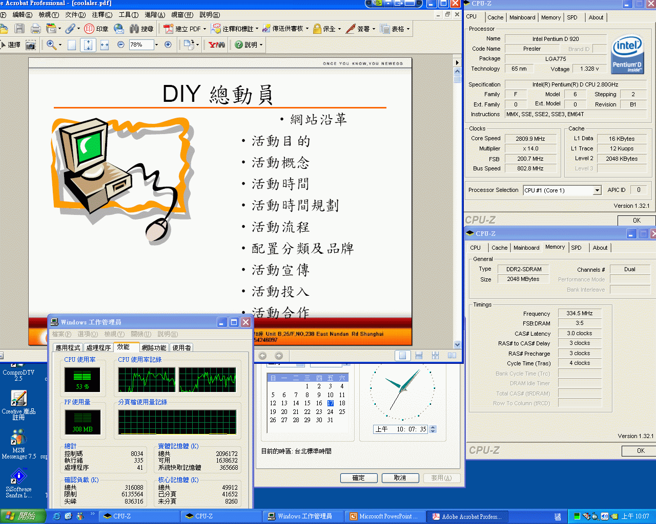This screenshot has width=656, height=524.
Task: Toggle Fit Page view button
Action: (x=88, y=45)
